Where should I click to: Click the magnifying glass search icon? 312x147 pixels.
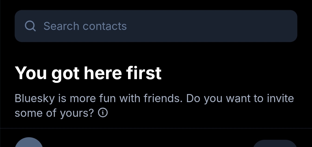coord(30,26)
